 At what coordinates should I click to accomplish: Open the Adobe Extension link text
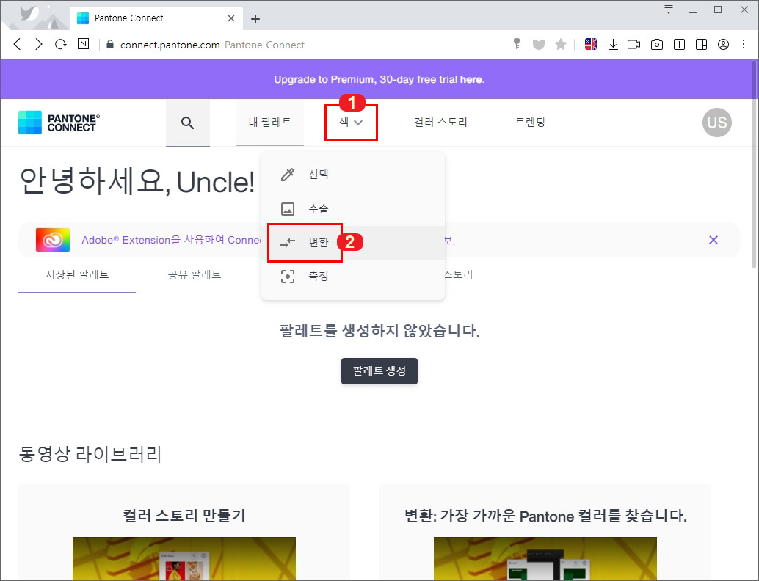point(172,240)
